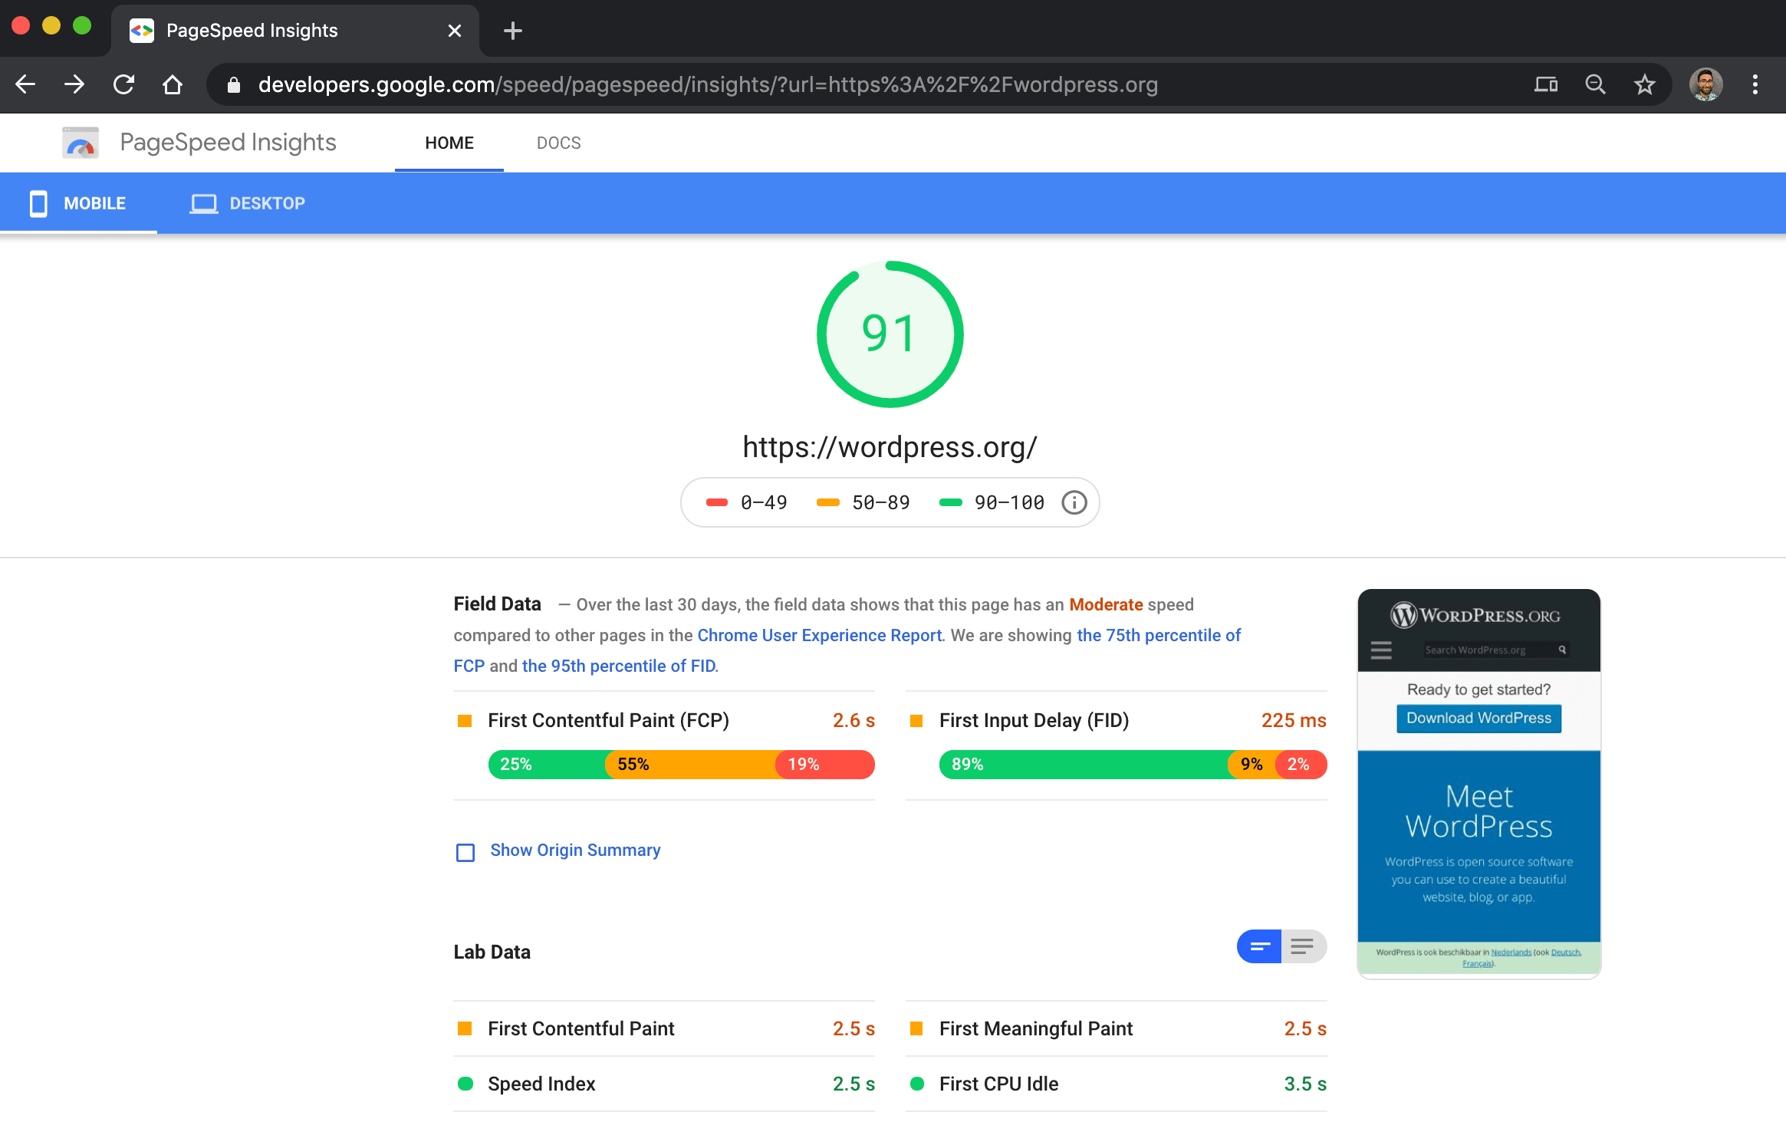Screen dimensions: 1786x1122
Task: Switch Lab Data to compact view
Action: [1258, 946]
